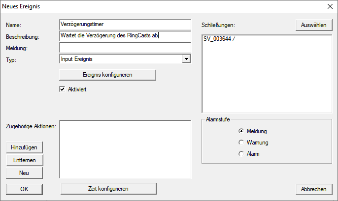Confirm the dialog with OK

point(24,189)
